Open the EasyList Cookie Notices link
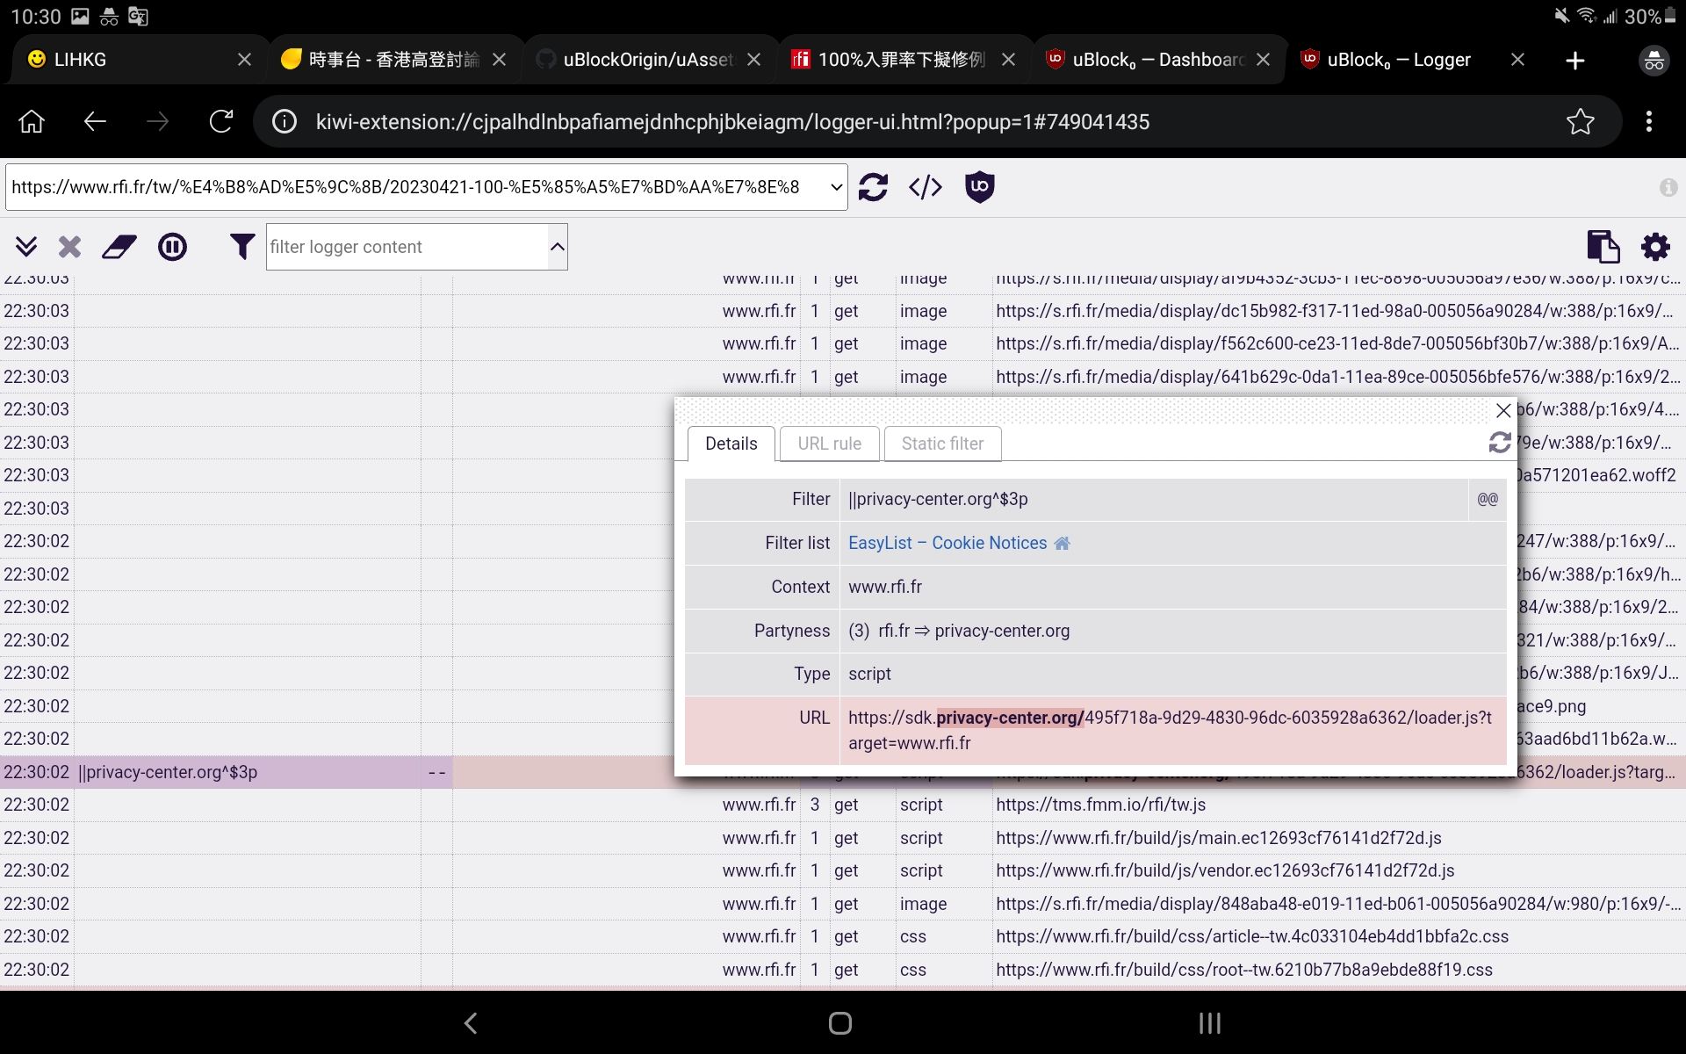The image size is (1686, 1054). tap(945, 543)
